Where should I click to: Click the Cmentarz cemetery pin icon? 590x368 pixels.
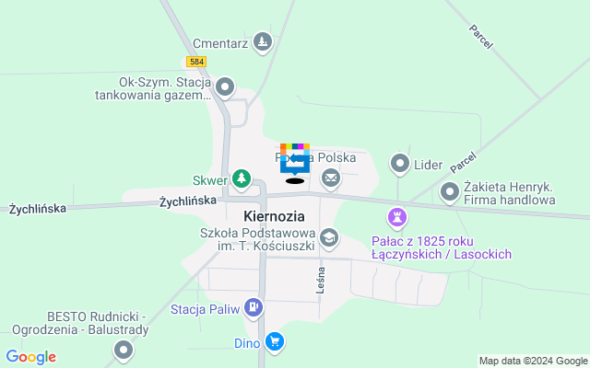[x=263, y=42]
